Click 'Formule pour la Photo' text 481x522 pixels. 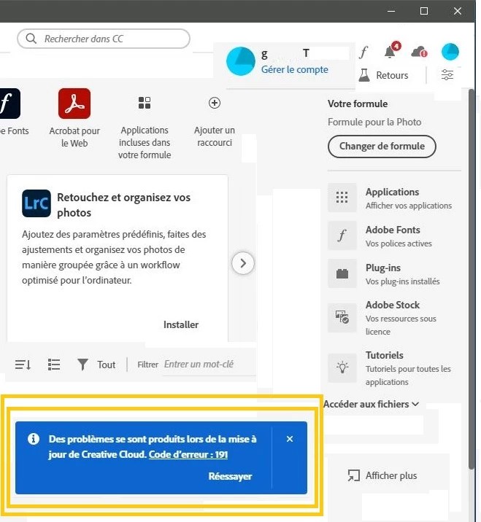pos(374,122)
